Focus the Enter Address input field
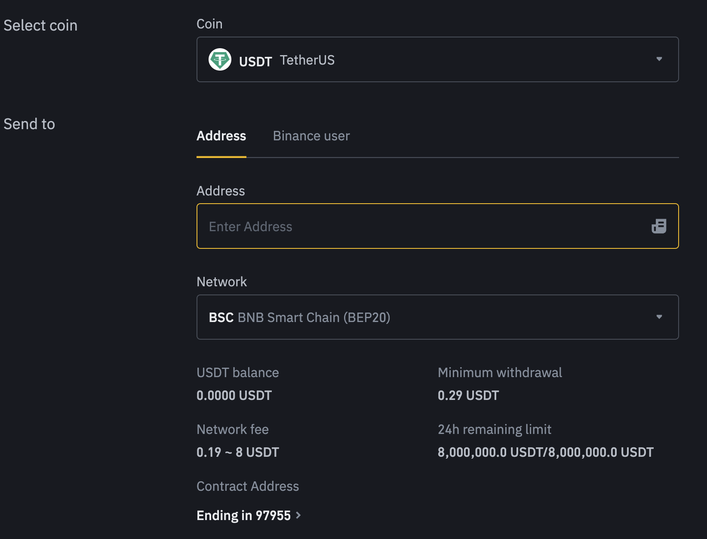707x539 pixels. (438, 226)
